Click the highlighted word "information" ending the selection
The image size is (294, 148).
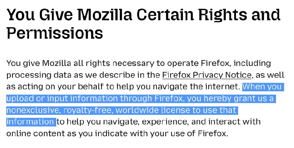pos(31,121)
